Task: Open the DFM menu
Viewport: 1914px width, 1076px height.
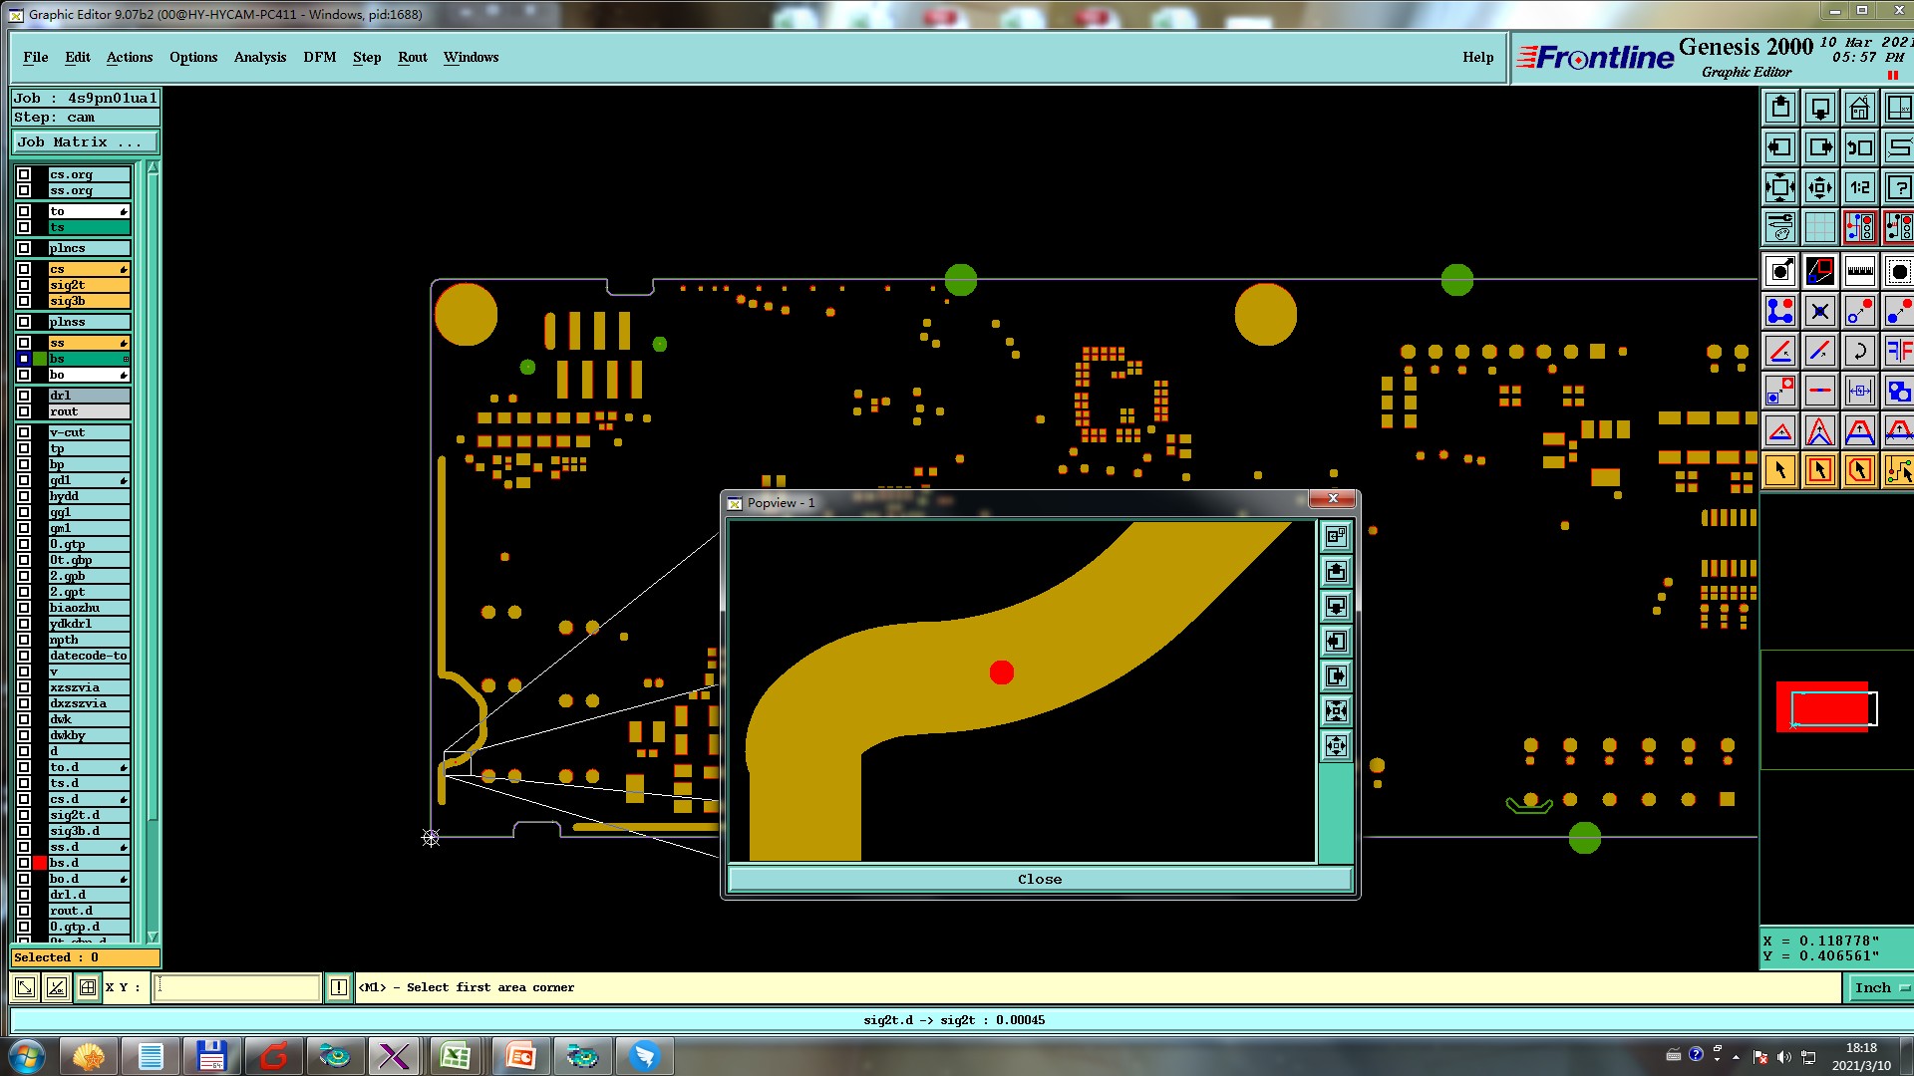Action: (x=319, y=57)
